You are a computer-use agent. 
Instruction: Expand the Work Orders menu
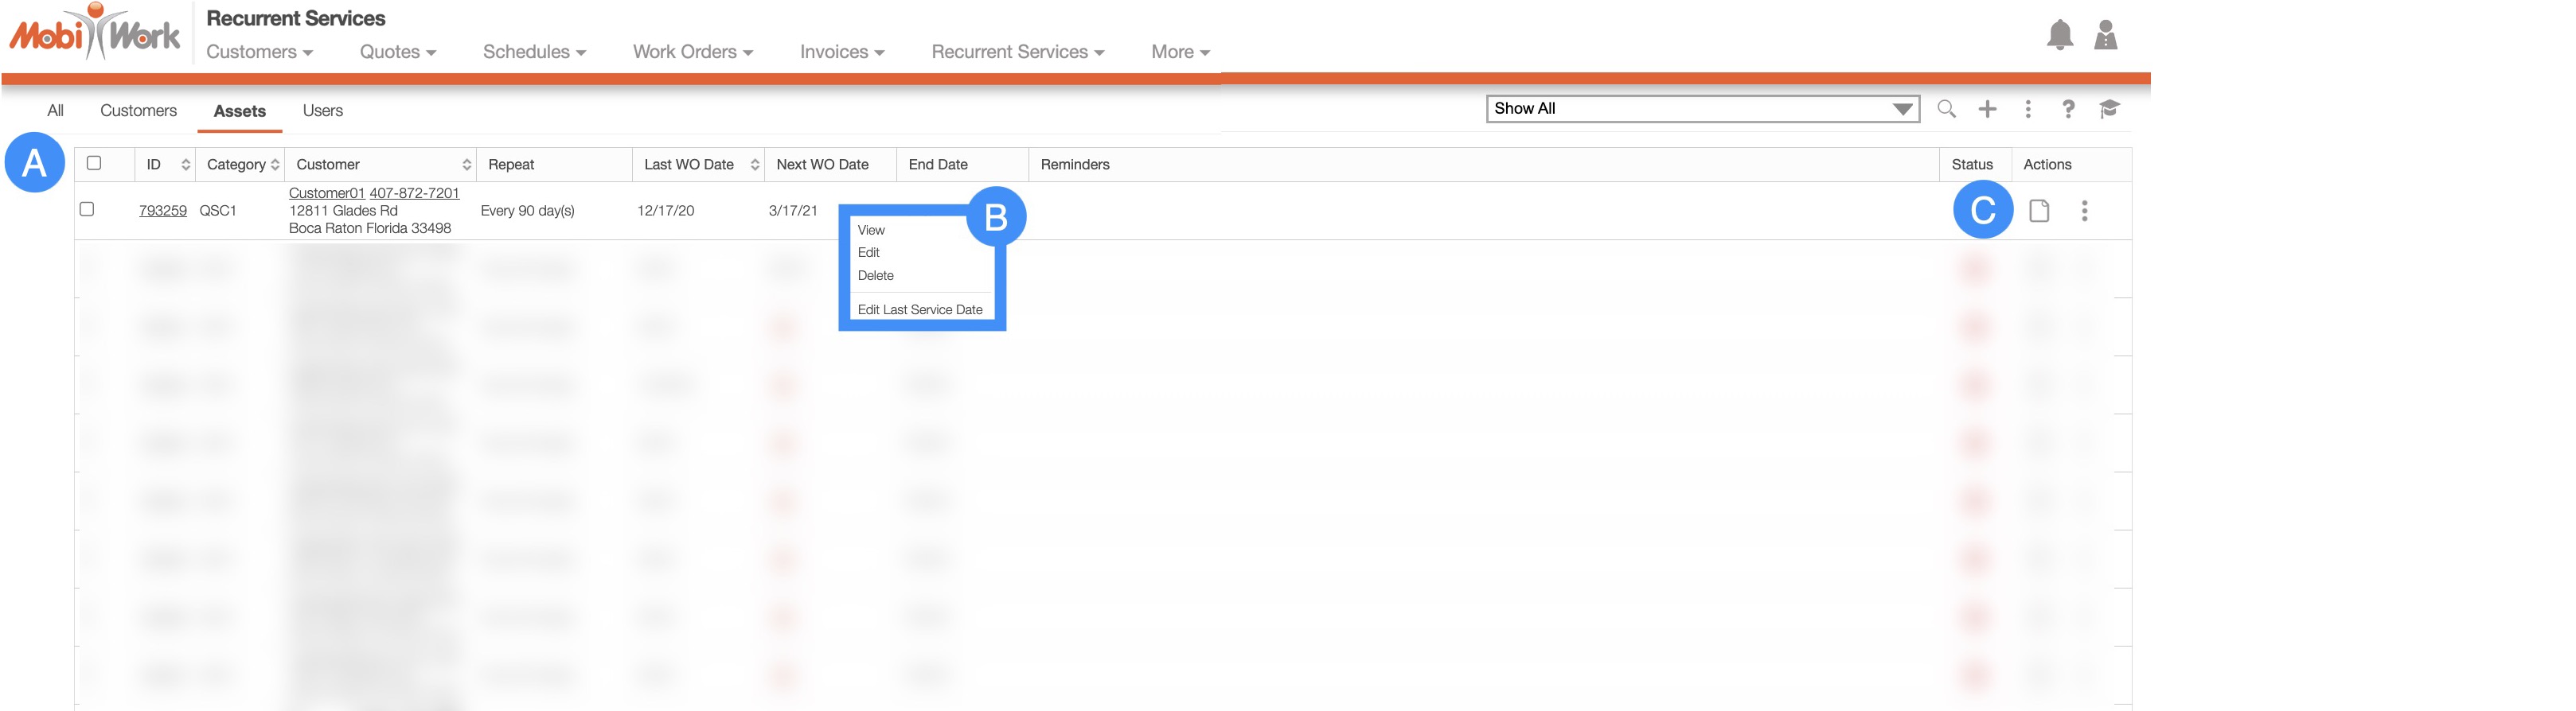point(692,52)
